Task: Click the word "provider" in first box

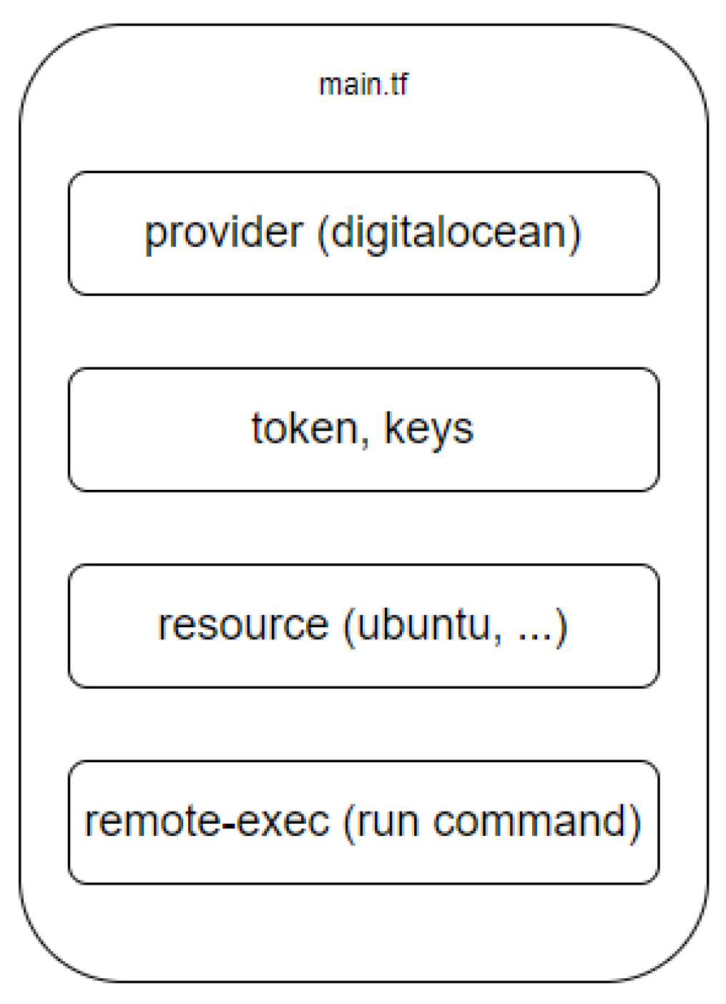Action: pos(224,233)
